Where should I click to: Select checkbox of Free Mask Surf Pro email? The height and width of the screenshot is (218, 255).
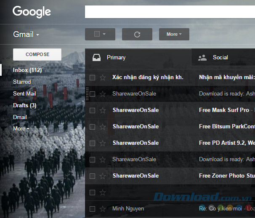coord(93,110)
